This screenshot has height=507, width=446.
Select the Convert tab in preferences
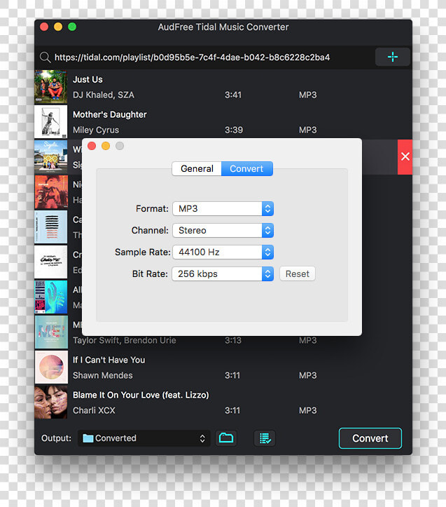246,168
